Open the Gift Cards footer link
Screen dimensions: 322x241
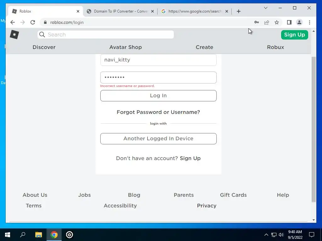(233, 195)
